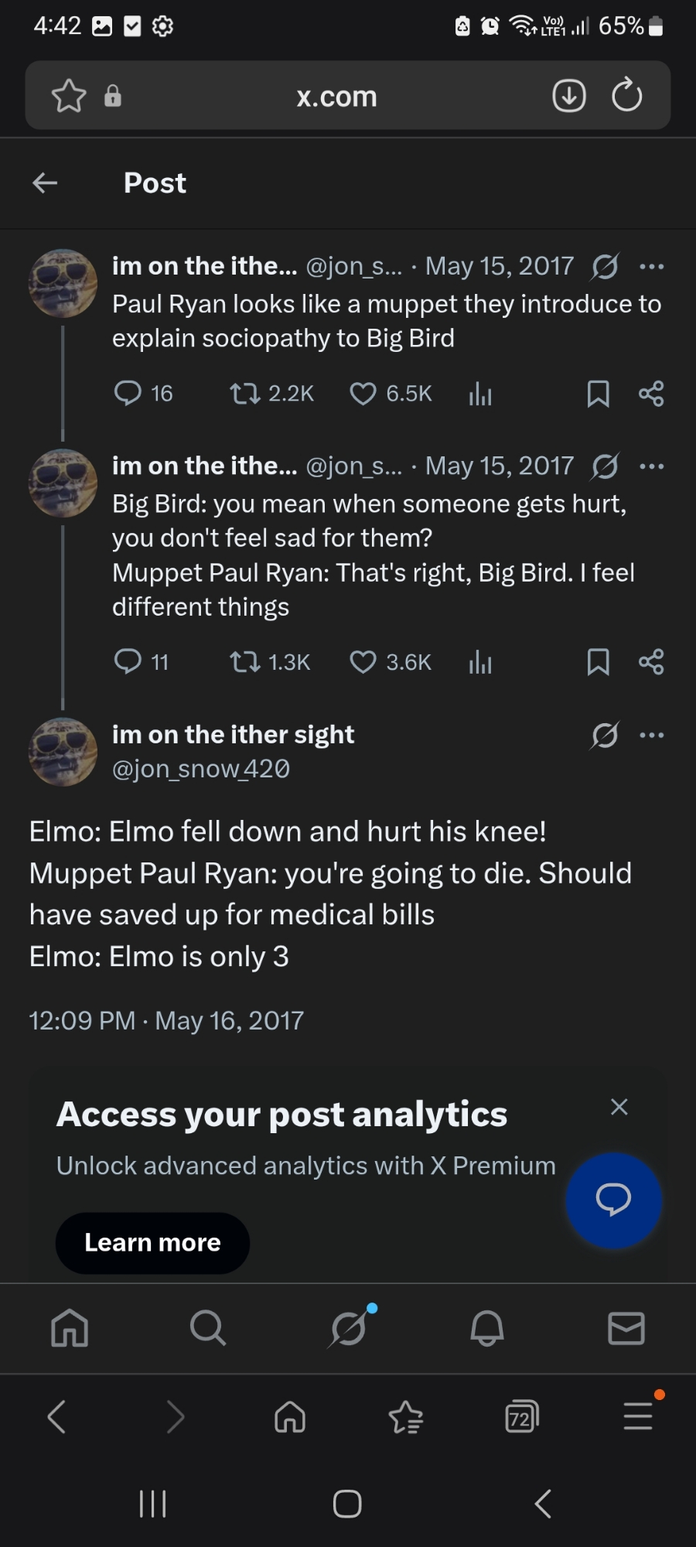The height and width of the screenshot is (1547, 696).
Task: Bookmark the first Paul Ryan post
Action: tap(598, 394)
